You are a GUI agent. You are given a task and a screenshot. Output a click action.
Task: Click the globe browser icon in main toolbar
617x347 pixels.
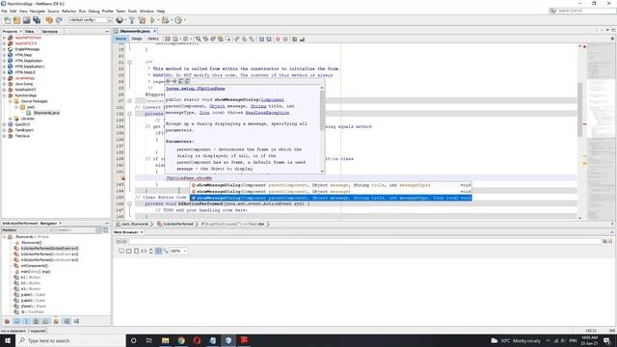click(x=120, y=20)
